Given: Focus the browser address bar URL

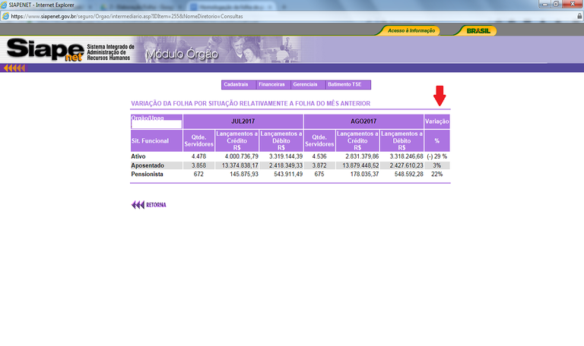Looking at the screenshot, I should tap(152, 15).
